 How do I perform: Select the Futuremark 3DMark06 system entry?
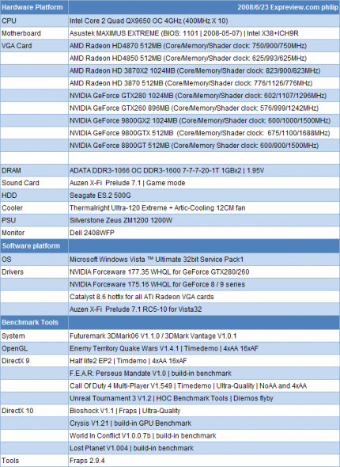204,336
